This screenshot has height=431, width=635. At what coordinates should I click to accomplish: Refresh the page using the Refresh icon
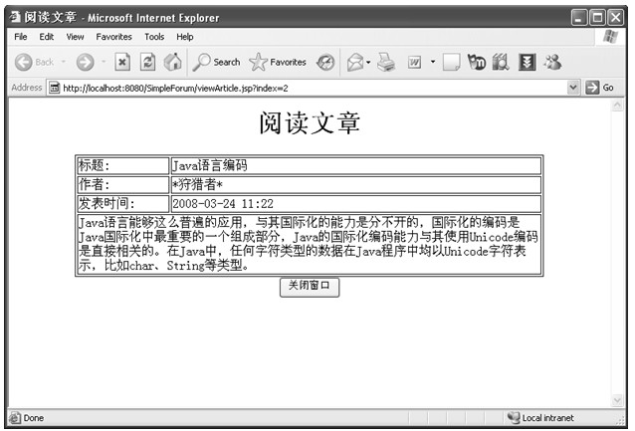(148, 62)
